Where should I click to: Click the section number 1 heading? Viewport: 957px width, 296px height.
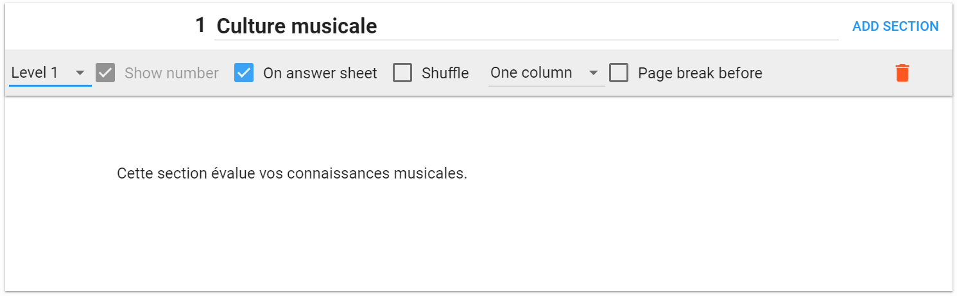200,26
